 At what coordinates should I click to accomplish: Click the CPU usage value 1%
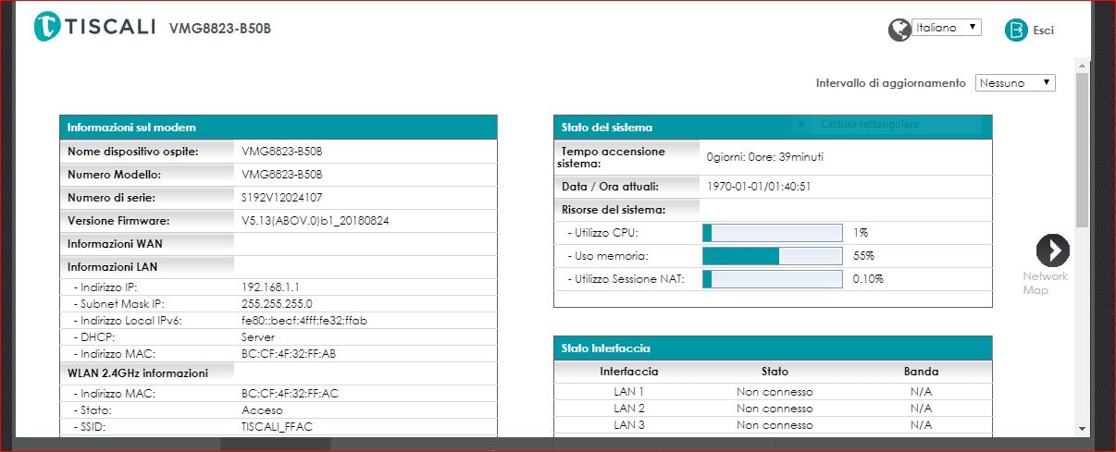click(861, 233)
